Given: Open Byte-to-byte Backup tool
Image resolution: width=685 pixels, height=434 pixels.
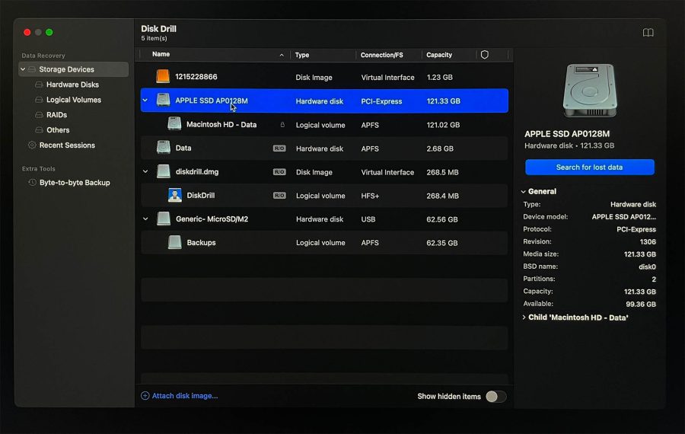Looking at the screenshot, I should pyautogui.click(x=75, y=182).
